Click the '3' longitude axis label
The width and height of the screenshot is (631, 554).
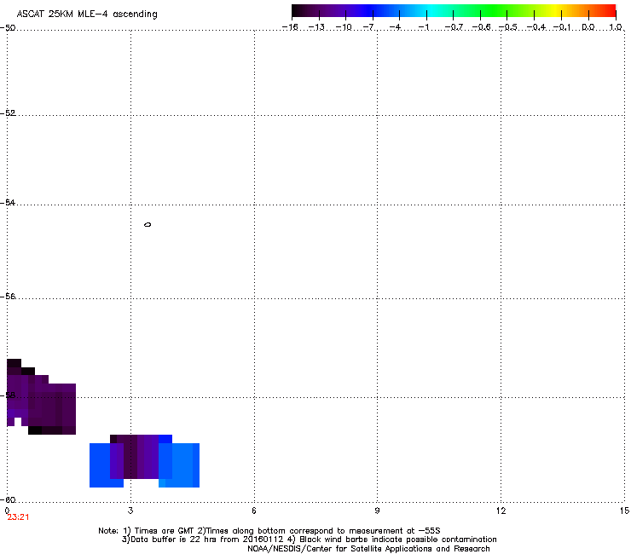(x=130, y=511)
